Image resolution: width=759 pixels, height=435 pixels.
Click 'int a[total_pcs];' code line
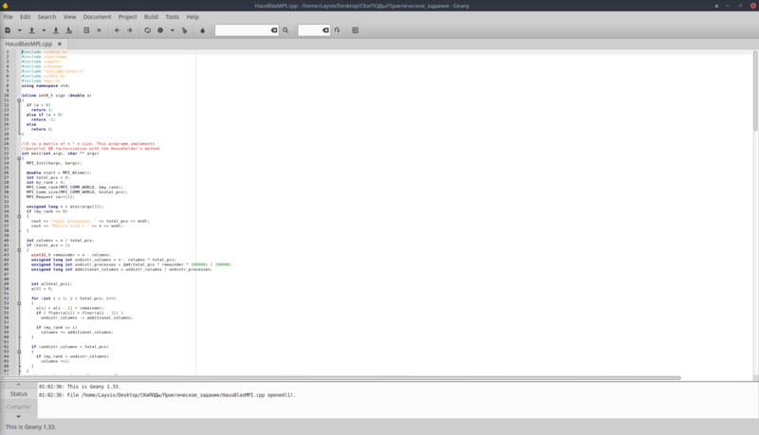[52, 283]
